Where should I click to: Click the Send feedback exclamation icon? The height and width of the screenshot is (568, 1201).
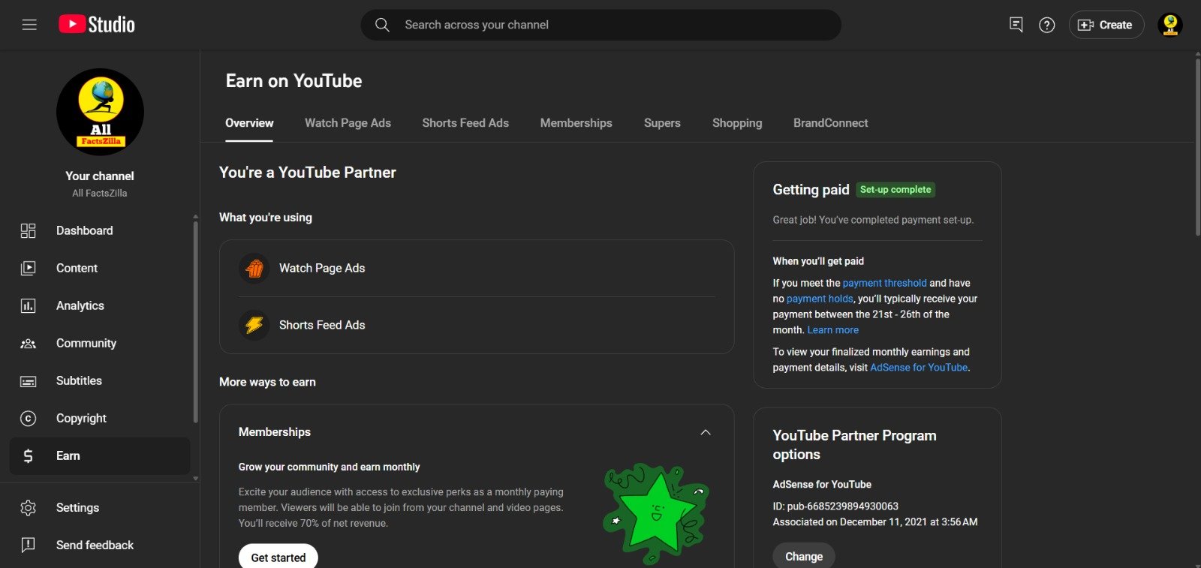pyautogui.click(x=28, y=545)
